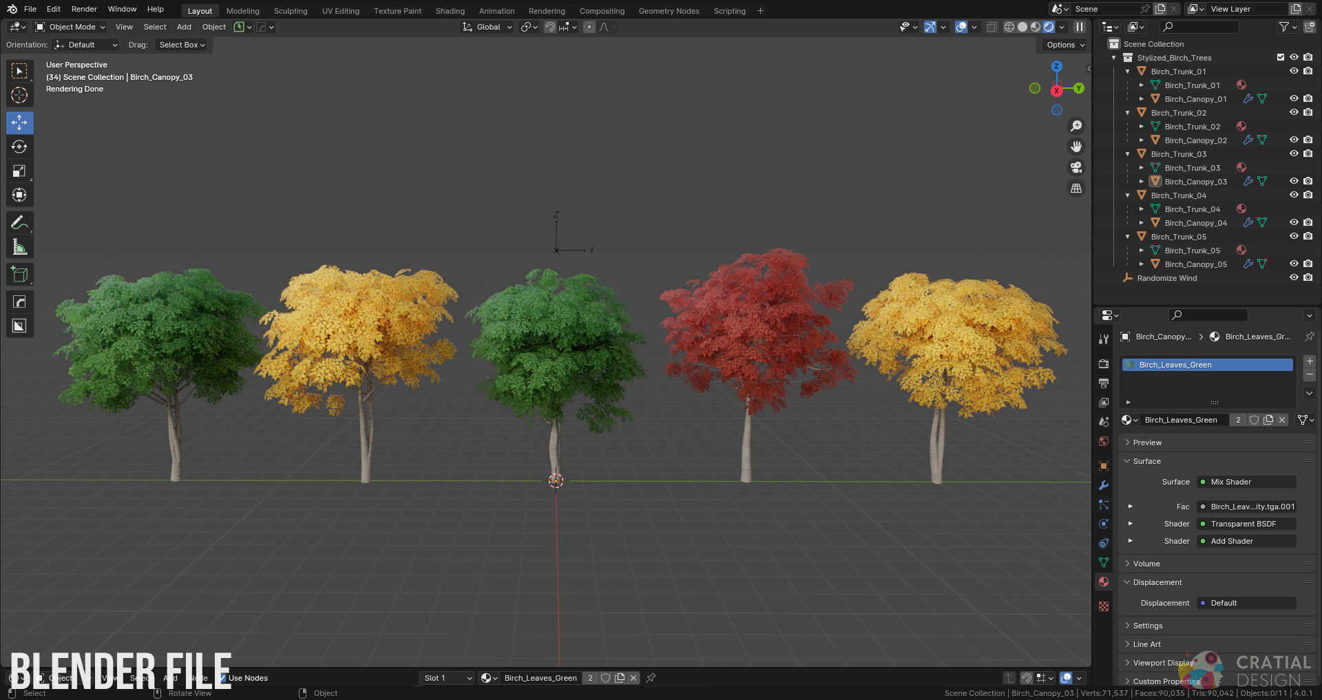The image size is (1322, 700).
Task: Open the Render menu
Action: click(84, 9)
